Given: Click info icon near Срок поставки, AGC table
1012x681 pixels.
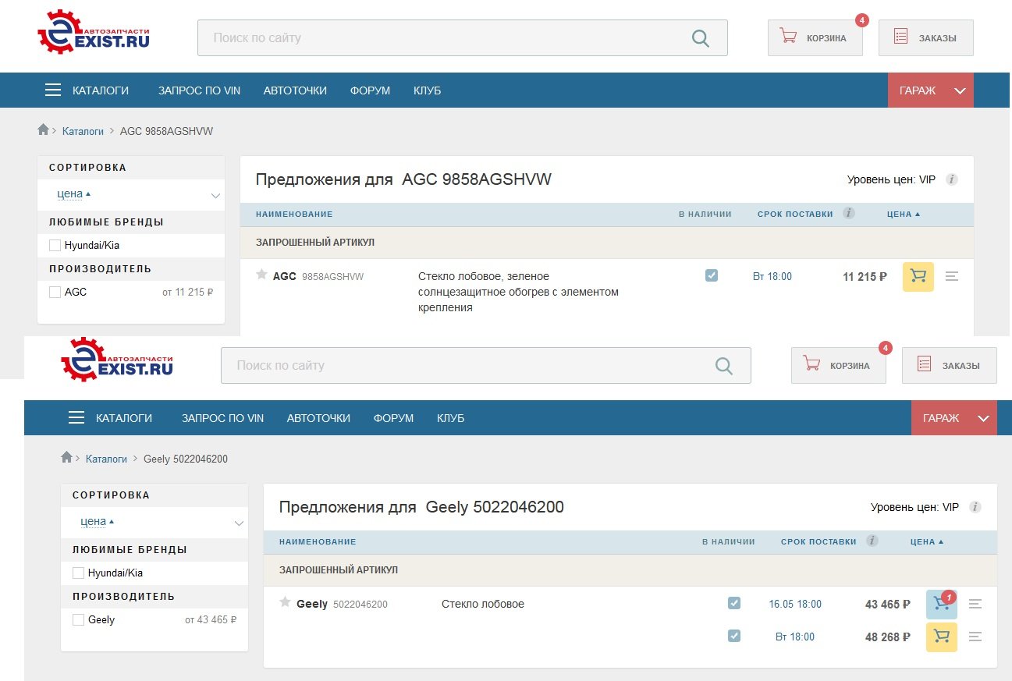Looking at the screenshot, I should pos(849,213).
